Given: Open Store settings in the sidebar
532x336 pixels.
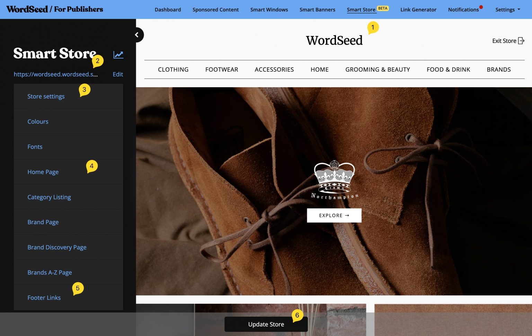Looking at the screenshot, I should click(x=46, y=96).
